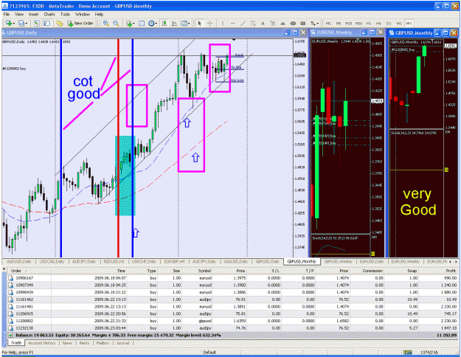Toggle the chart auto scroll icon
This screenshot has height=357, width=461.
(x=164, y=23)
